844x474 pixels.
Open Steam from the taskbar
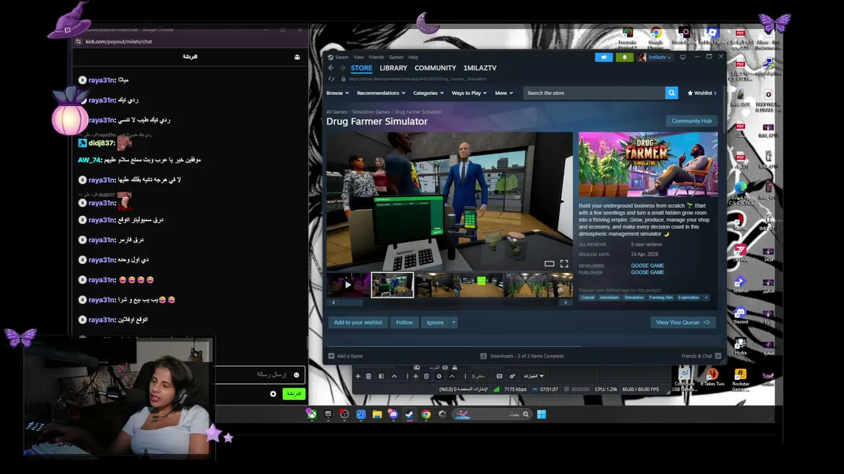pyautogui.click(x=409, y=414)
